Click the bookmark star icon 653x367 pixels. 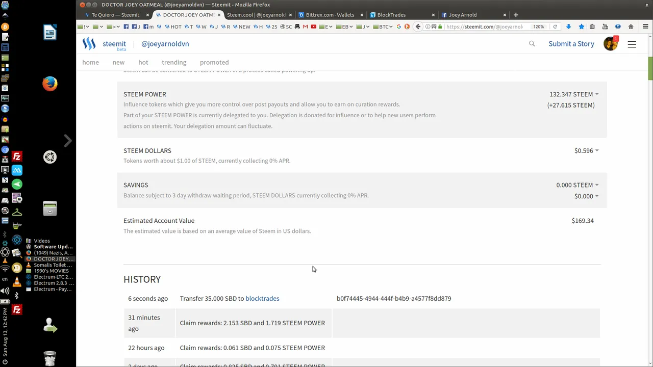(x=581, y=27)
